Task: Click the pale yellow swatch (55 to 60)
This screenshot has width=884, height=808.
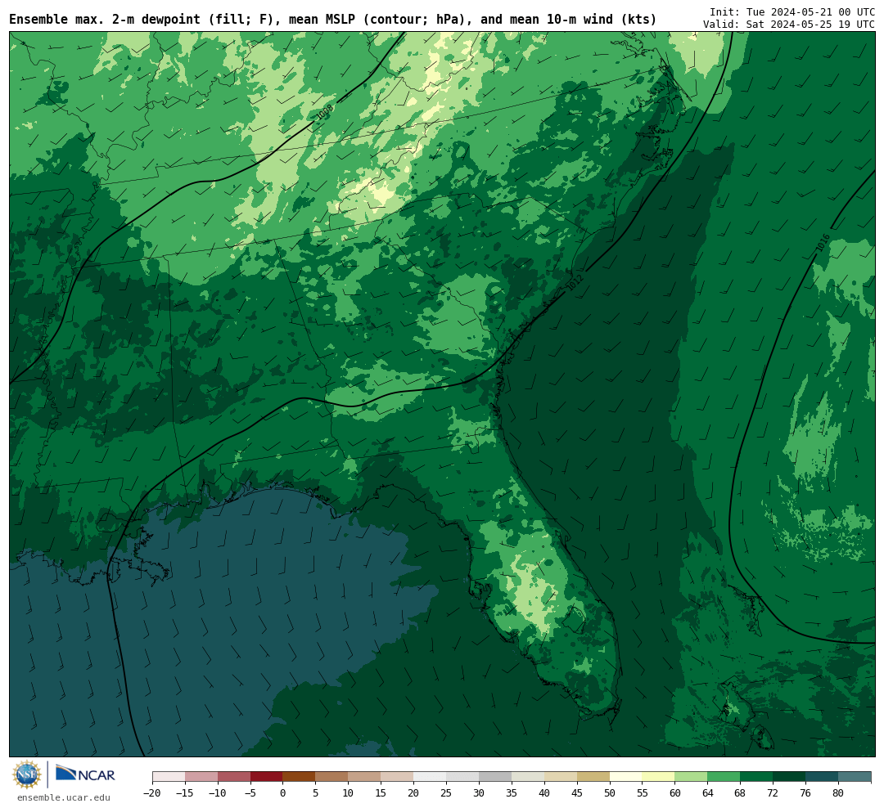Action: [658, 777]
